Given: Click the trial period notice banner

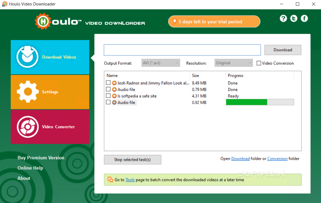Looking at the screenshot, I should 214,22.
